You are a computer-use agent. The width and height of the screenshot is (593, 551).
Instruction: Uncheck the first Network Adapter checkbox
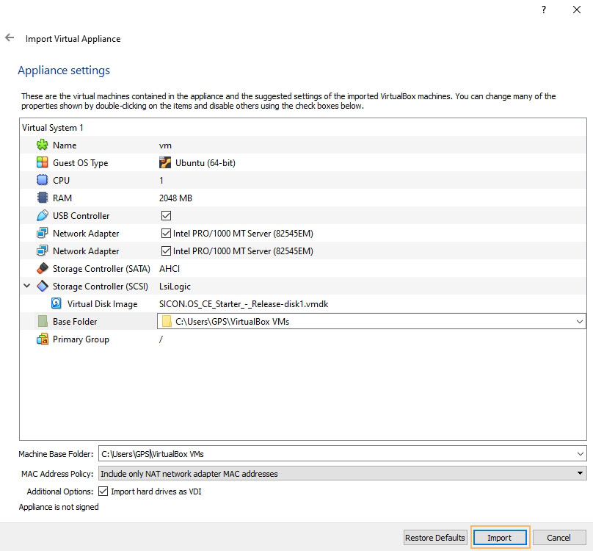(166, 234)
